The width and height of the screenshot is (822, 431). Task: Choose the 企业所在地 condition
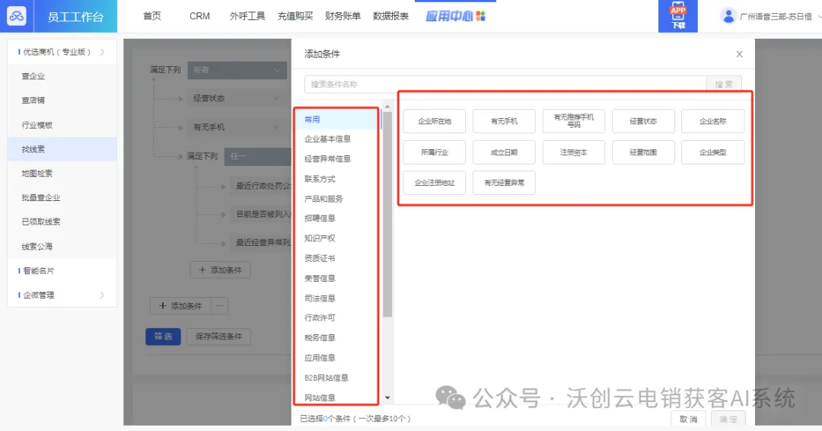pyautogui.click(x=434, y=121)
